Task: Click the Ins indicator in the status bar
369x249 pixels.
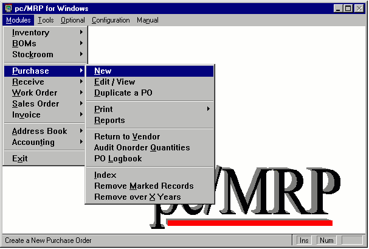Action: (x=304, y=240)
